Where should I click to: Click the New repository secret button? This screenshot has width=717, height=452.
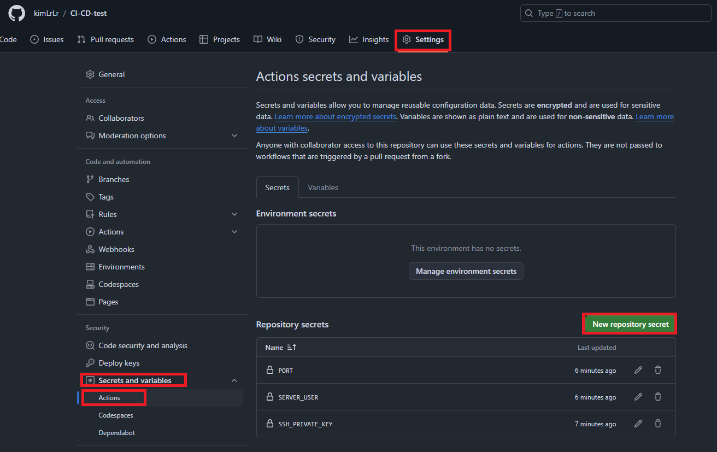(630, 324)
